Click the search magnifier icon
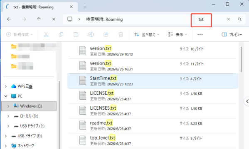 pyautogui.click(x=239, y=19)
